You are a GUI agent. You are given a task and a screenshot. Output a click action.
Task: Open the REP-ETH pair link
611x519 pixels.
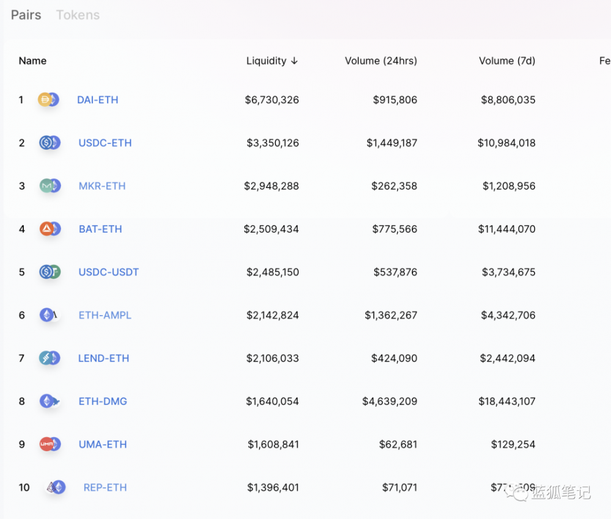(105, 487)
